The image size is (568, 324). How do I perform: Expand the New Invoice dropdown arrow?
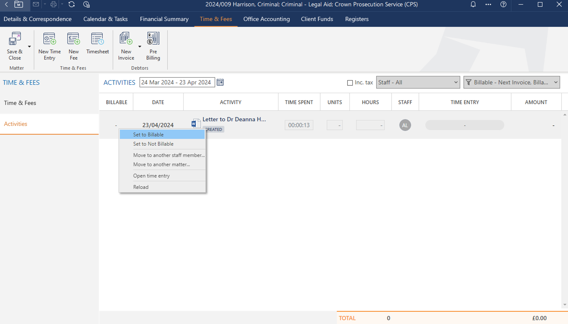pos(140,47)
